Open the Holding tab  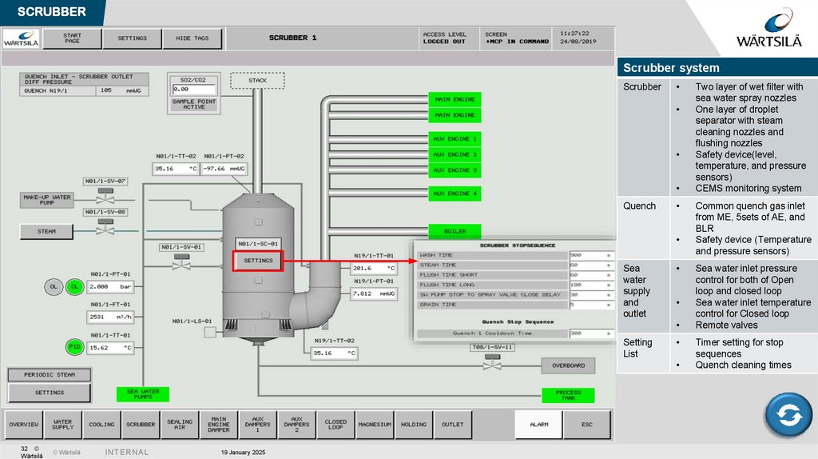414,425
